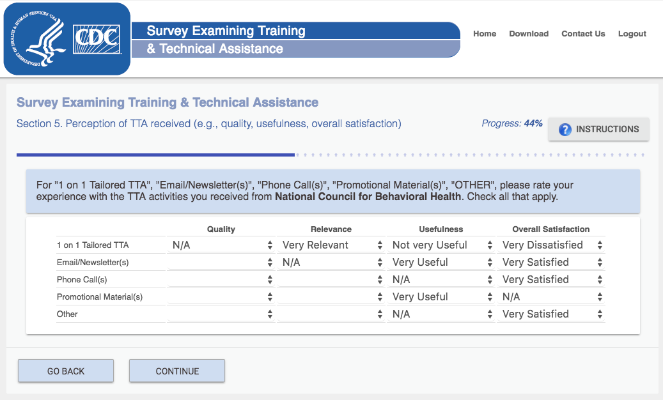The width and height of the screenshot is (663, 400).
Task: Open Relevance dropdown for Promotional Material(s)
Action: pyautogui.click(x=331, y=297)
